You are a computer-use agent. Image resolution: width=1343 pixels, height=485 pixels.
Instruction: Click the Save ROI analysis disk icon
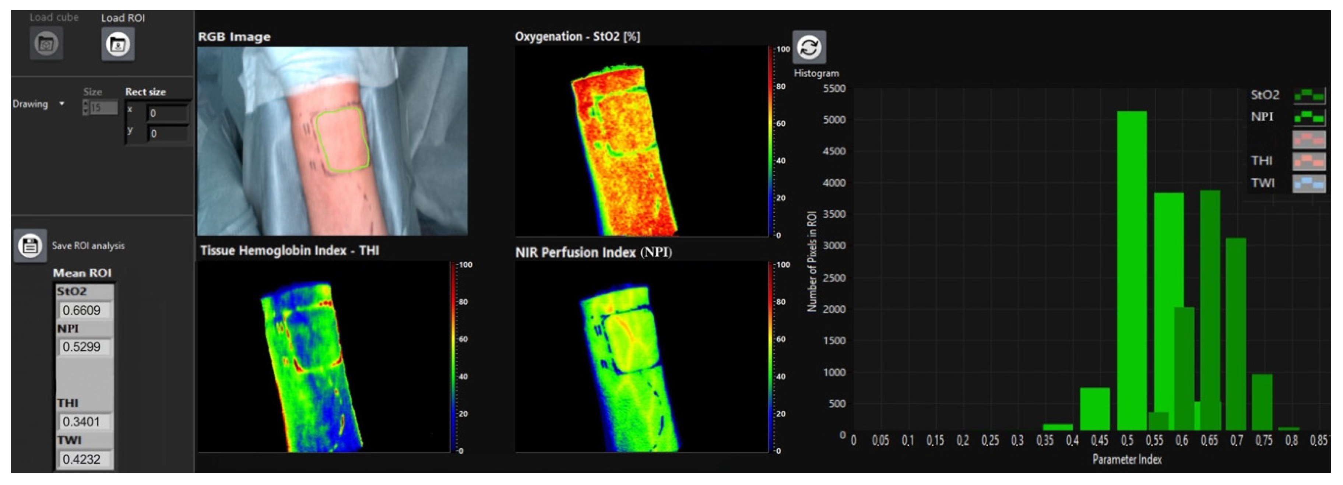coord(30,245)
